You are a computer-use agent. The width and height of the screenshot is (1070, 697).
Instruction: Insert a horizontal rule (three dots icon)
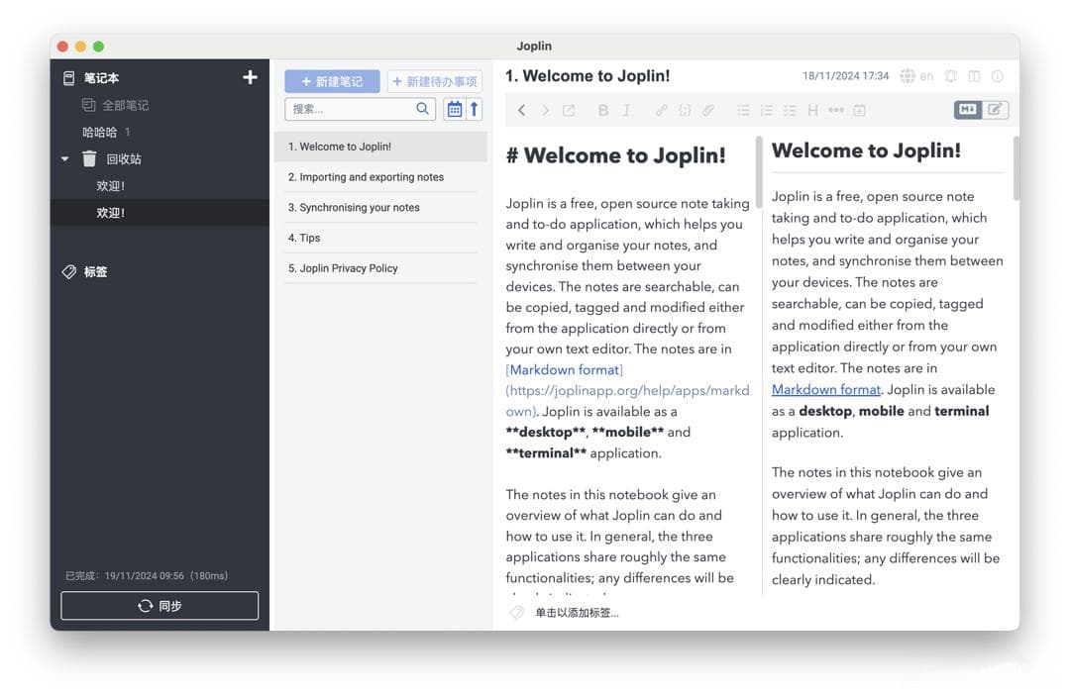point(836,110)
